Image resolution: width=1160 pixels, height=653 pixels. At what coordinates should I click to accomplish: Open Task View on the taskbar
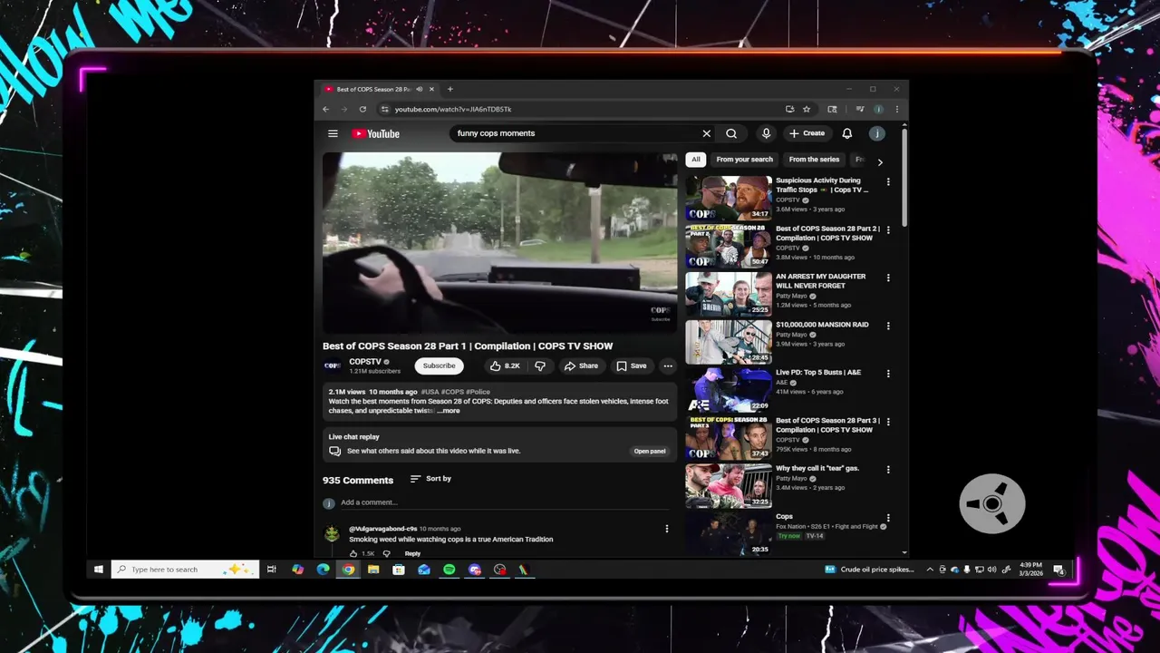click(271, 570)
